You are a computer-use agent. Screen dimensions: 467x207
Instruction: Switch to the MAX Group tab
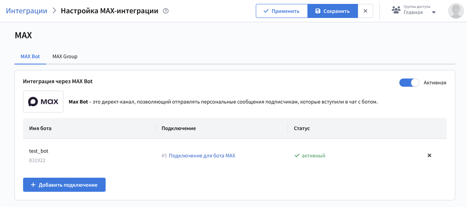[65, 56]
